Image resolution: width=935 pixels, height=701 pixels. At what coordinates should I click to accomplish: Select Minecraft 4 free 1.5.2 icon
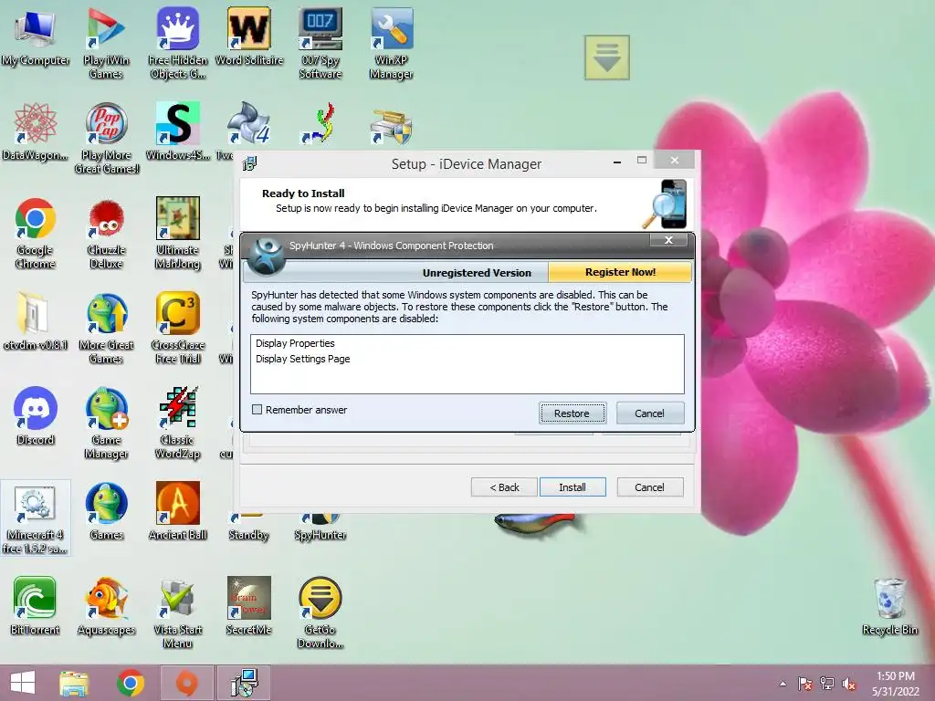36,518
